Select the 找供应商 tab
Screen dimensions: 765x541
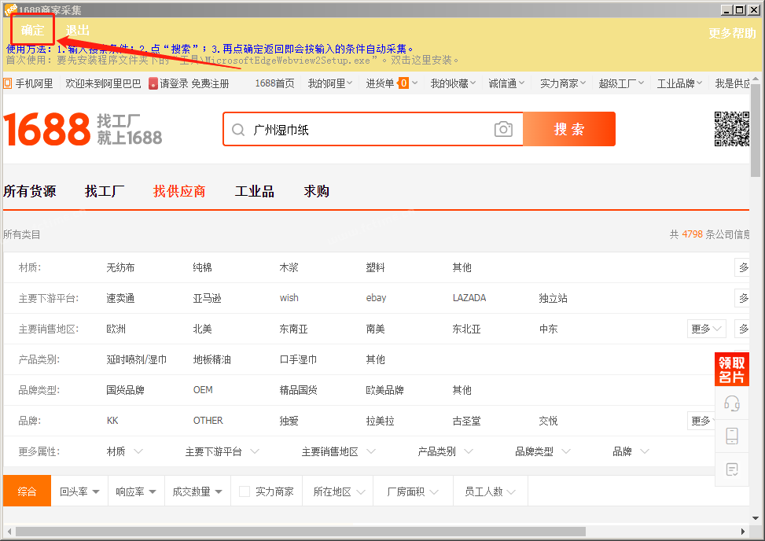179,191
